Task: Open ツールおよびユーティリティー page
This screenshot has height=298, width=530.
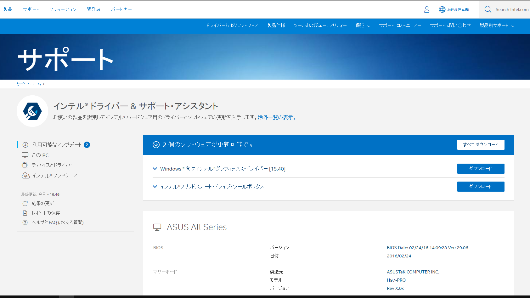Action: [x=320, y=25]
